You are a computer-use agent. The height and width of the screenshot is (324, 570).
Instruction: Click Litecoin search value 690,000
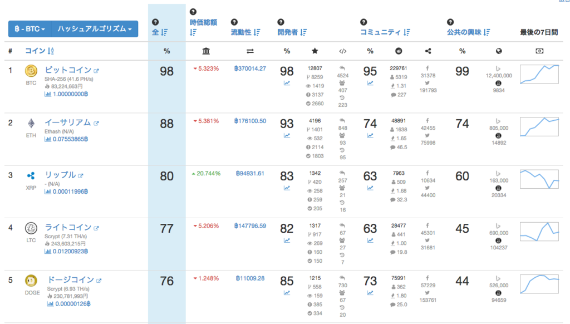point(499,233)
